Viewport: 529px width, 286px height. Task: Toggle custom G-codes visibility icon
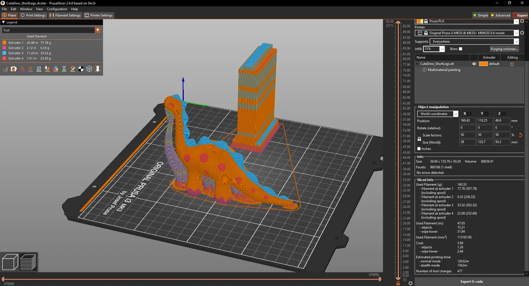72,69
